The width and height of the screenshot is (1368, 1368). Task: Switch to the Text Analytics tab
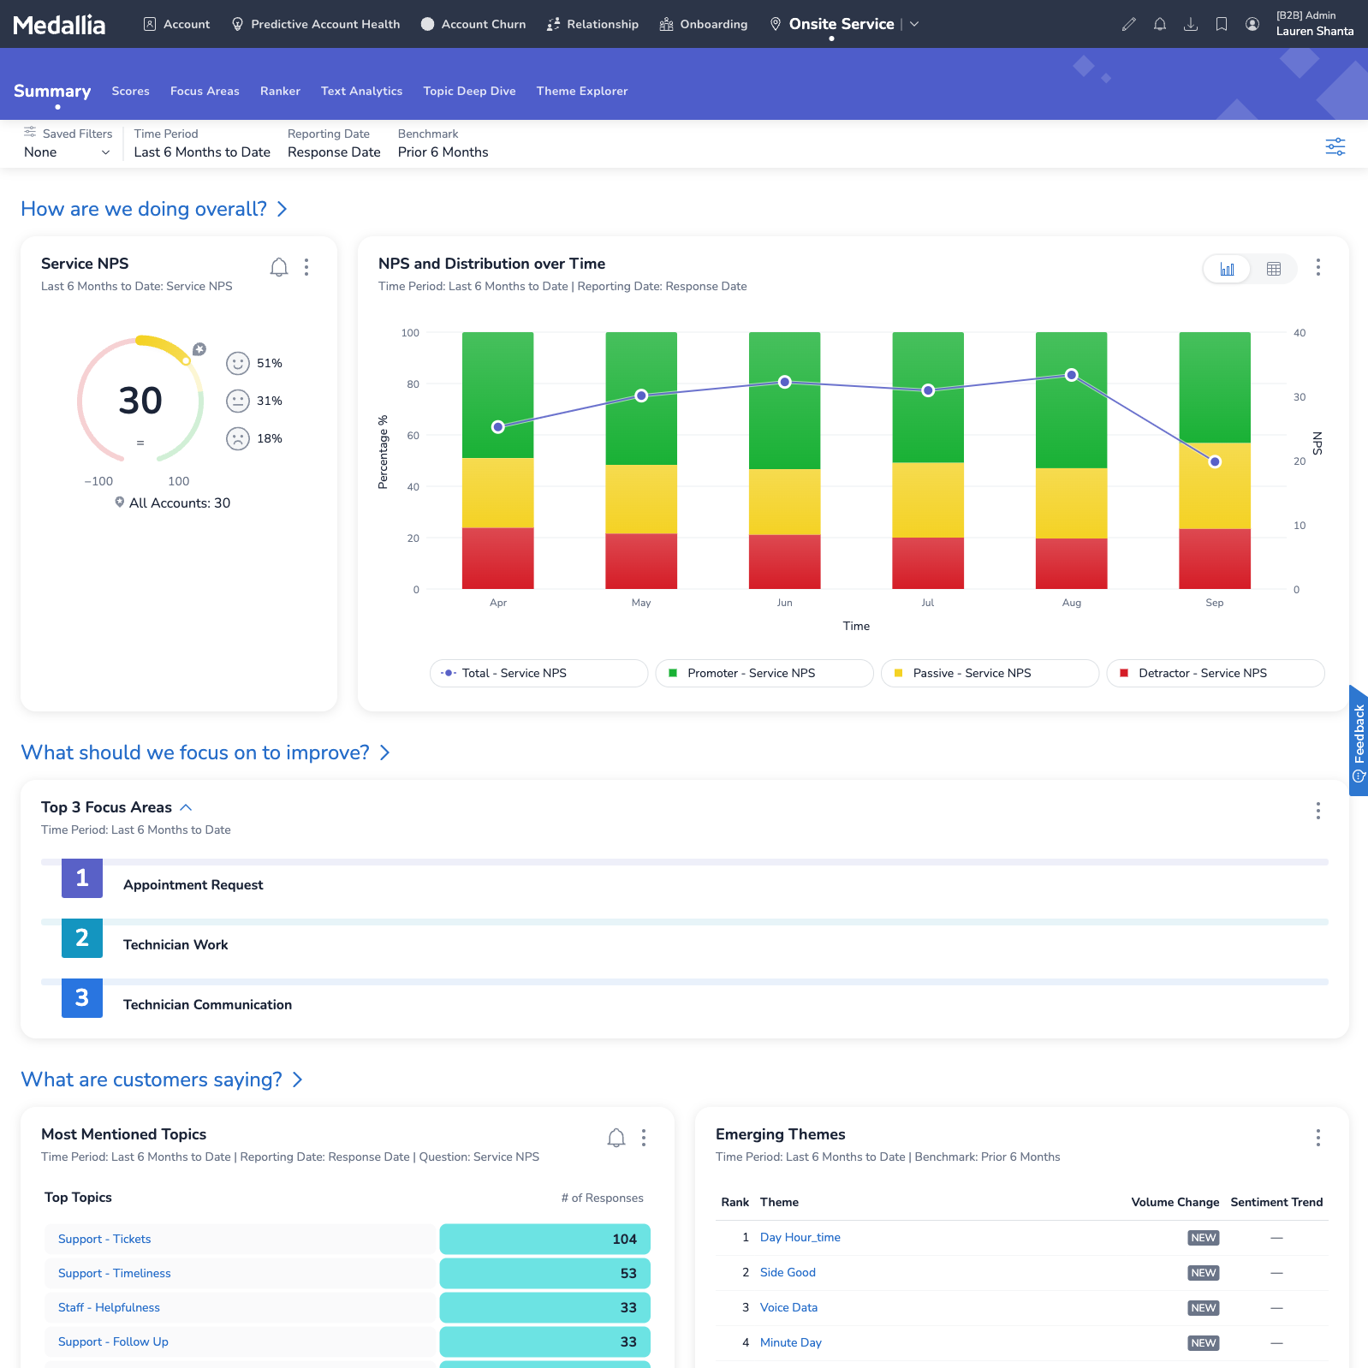point(361,91)
